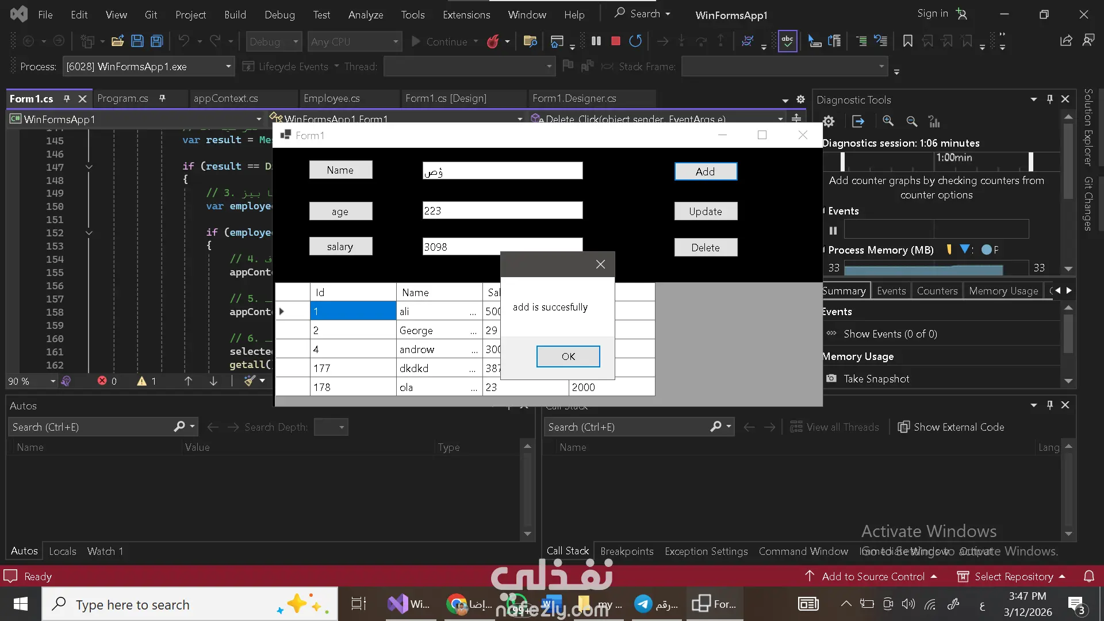Click the Restart debugging icon

click(x=635, y=41)
